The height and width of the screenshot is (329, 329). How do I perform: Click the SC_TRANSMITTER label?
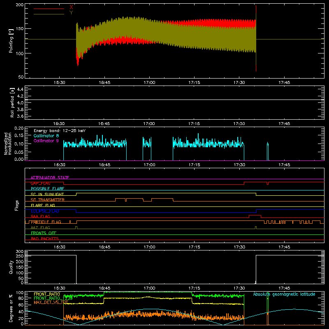[47, 200]
